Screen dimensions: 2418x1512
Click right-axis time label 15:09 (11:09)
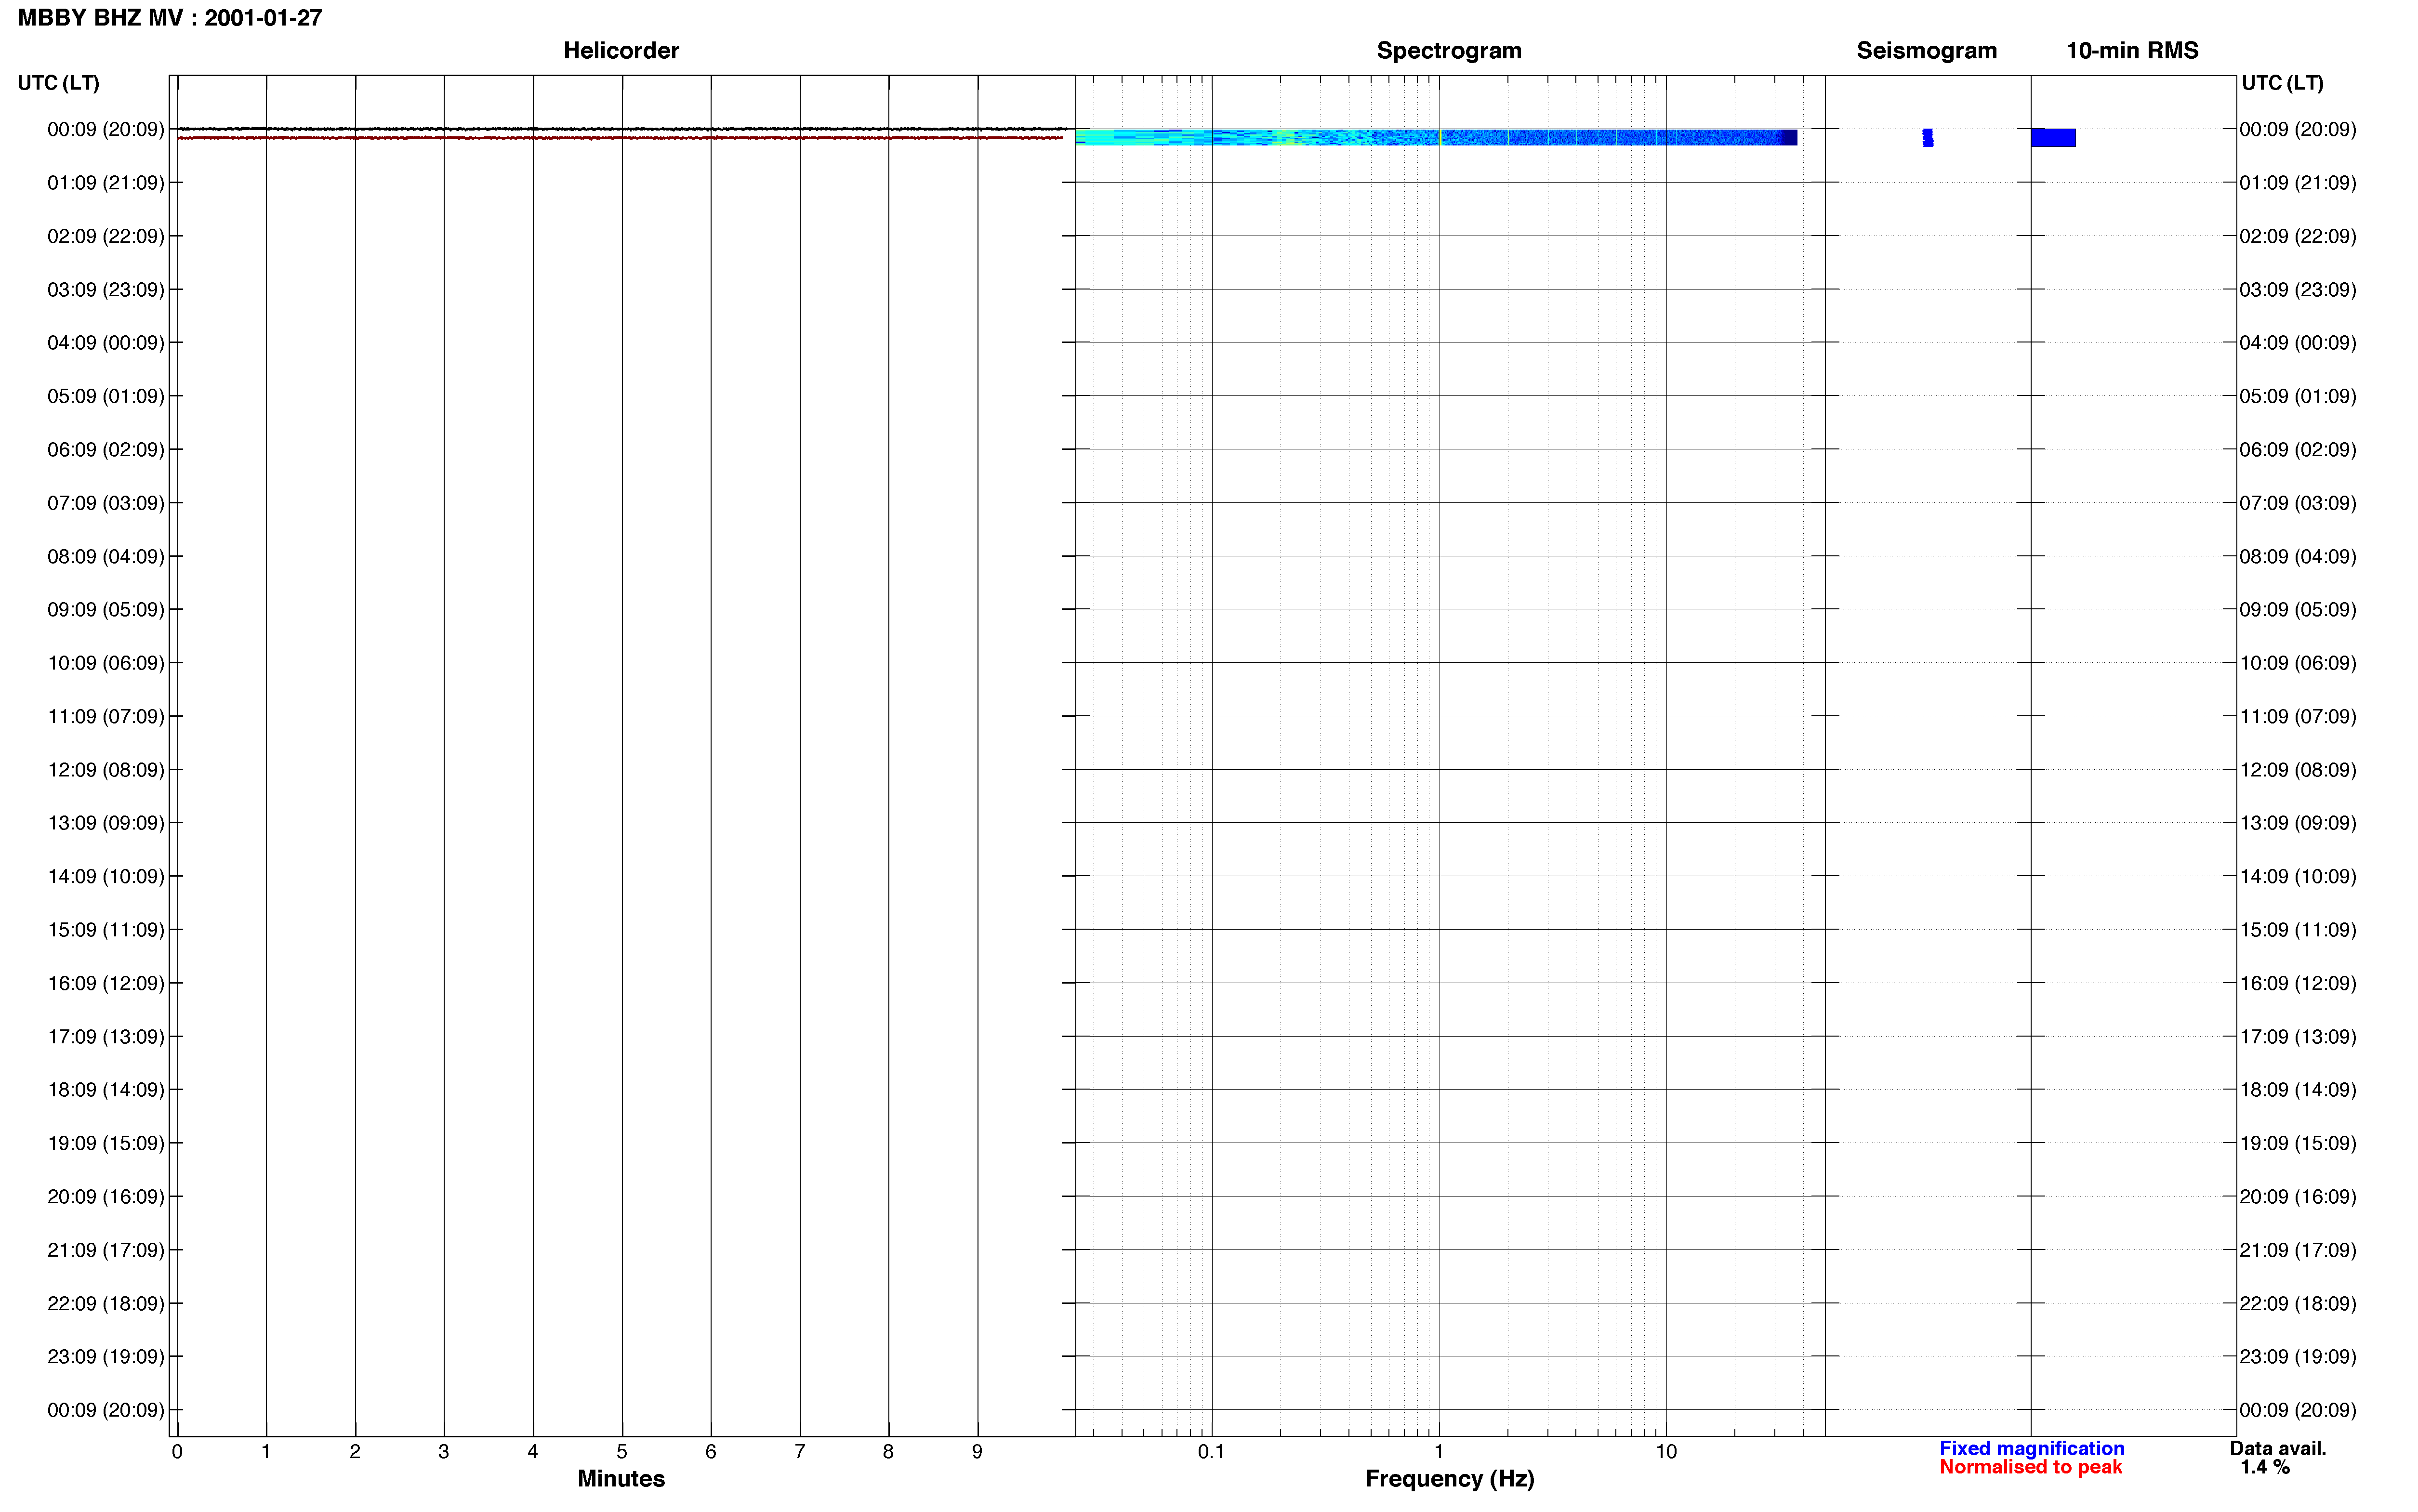2298,930
